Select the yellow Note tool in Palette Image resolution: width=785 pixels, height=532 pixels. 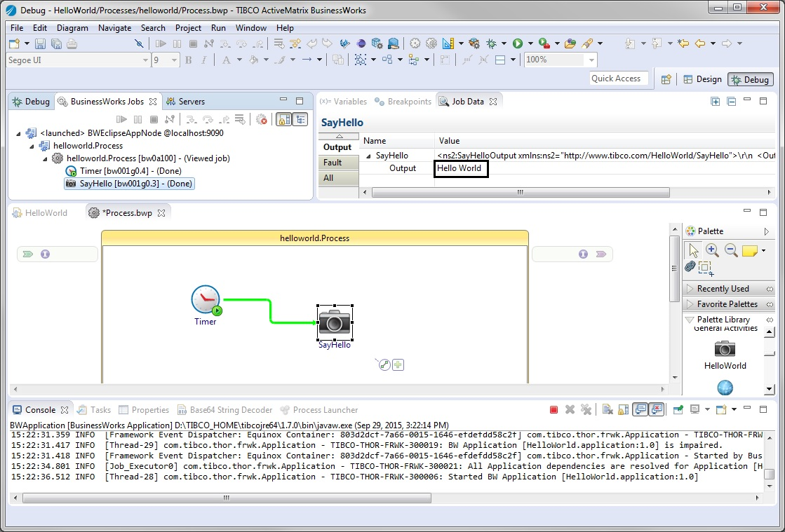coord(749,250)
